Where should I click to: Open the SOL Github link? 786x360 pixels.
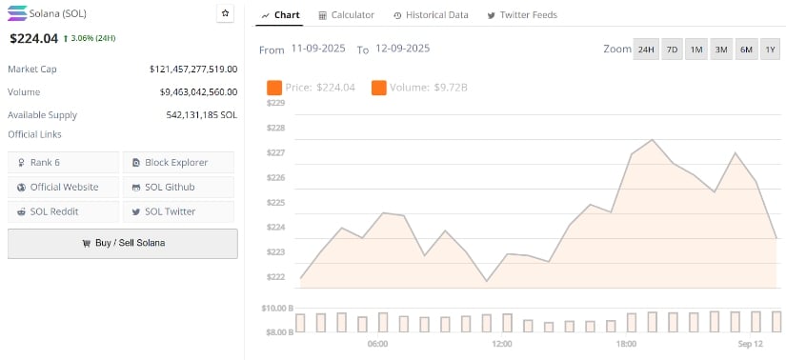(x=178, y=187)
